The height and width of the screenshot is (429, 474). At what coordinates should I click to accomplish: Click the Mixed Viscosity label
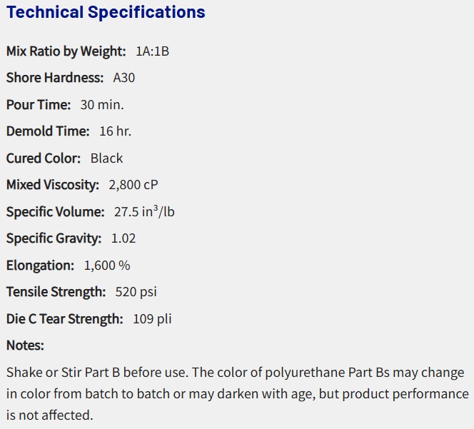tap(52, 185)
